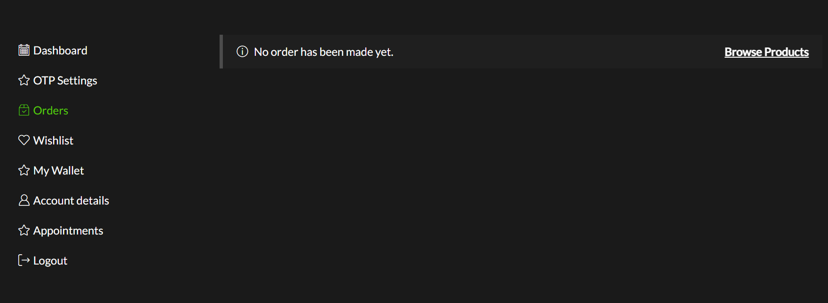View your Appointments
Screen dimensions: 828x303
coord(68,230)
